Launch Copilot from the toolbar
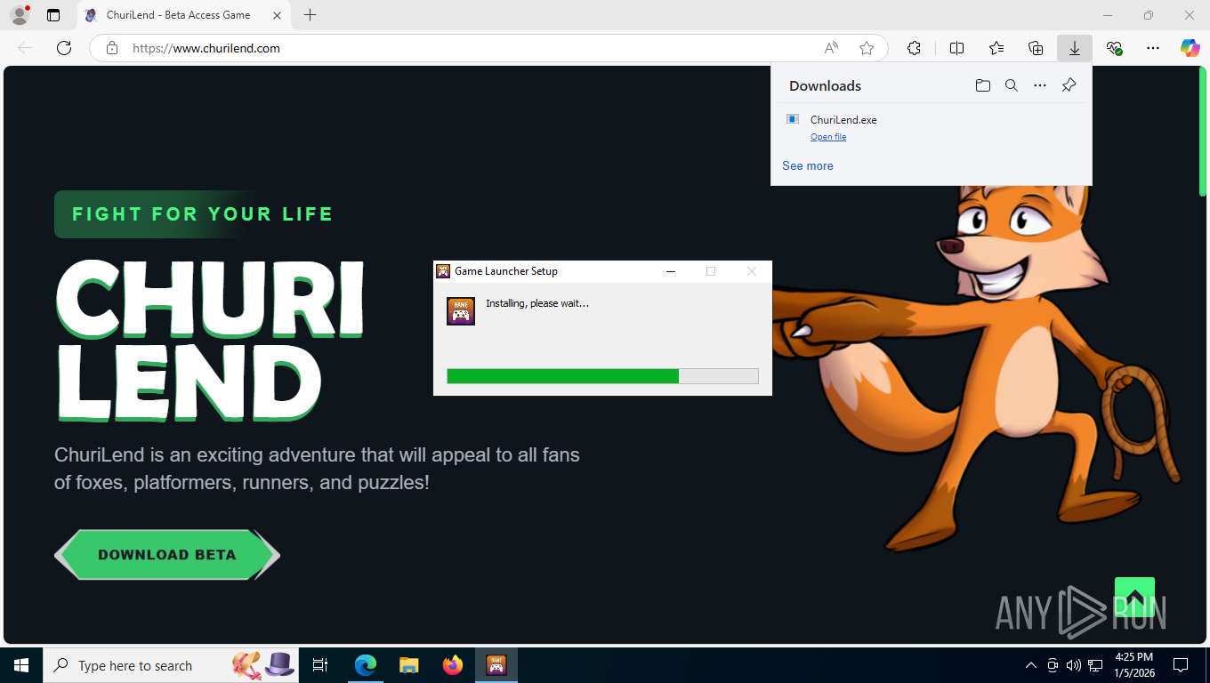This screenshot has height=683, width=1210. 1190,48
